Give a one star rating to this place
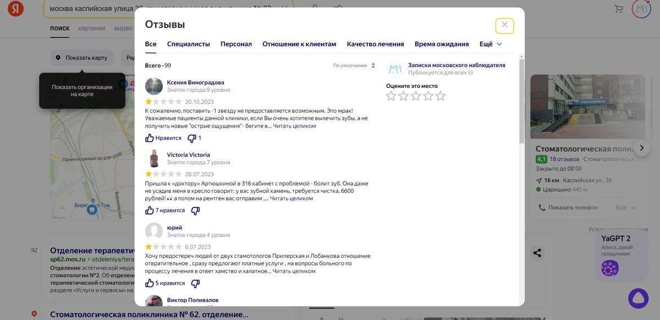Screen dimensions: 660x320 click(x=391, y=95)
